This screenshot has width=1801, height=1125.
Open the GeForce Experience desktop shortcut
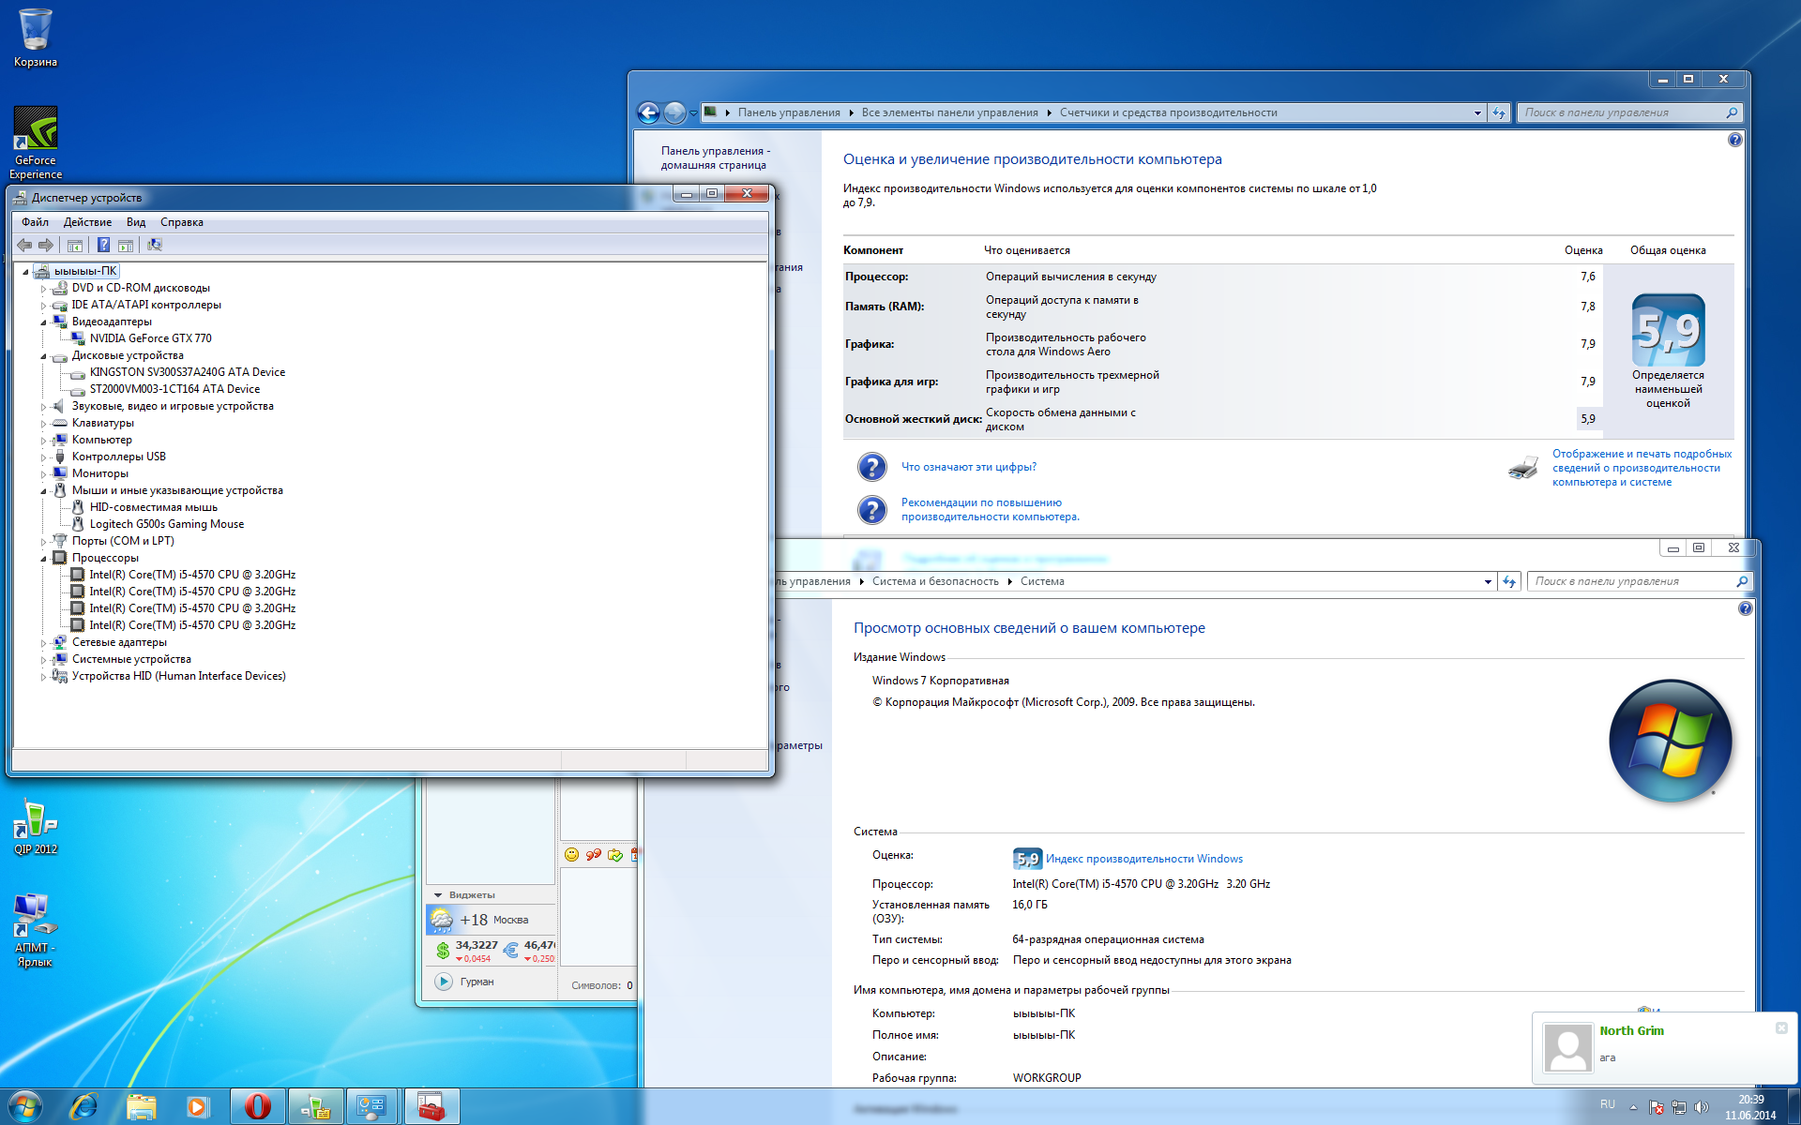[x=36, y=142]
